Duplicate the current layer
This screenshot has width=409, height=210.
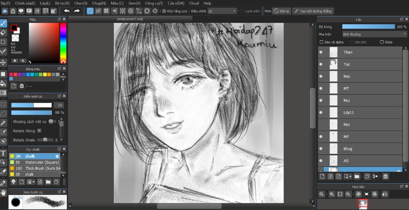coord(367,176)
